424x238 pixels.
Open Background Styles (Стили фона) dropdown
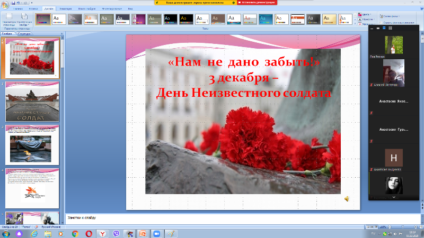tap(390, 16)
